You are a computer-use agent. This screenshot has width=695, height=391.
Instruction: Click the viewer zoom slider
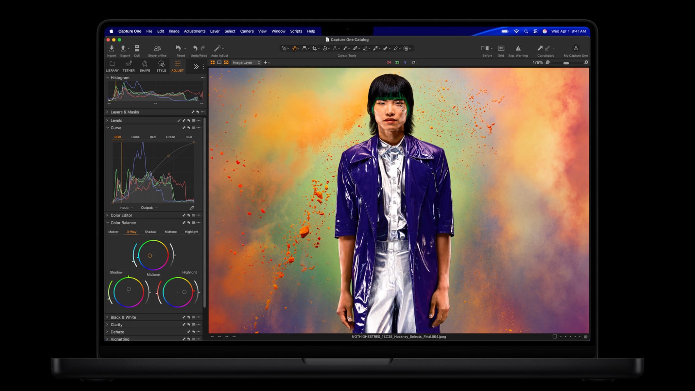point(566,63)
